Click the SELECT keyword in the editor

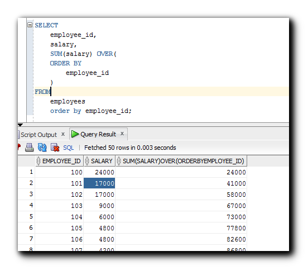click(46, 25)
